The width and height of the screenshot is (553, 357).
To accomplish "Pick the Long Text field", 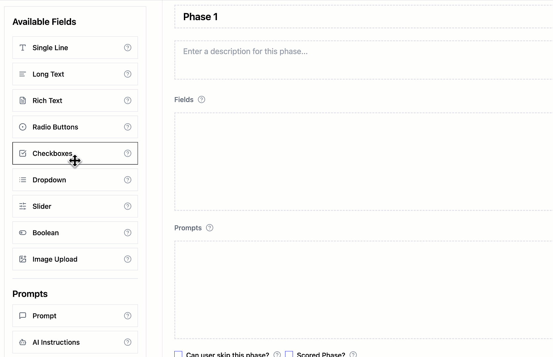I will pos(48,74).
